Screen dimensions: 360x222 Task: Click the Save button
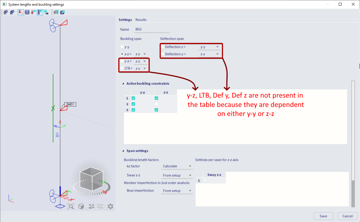[323, 216]
